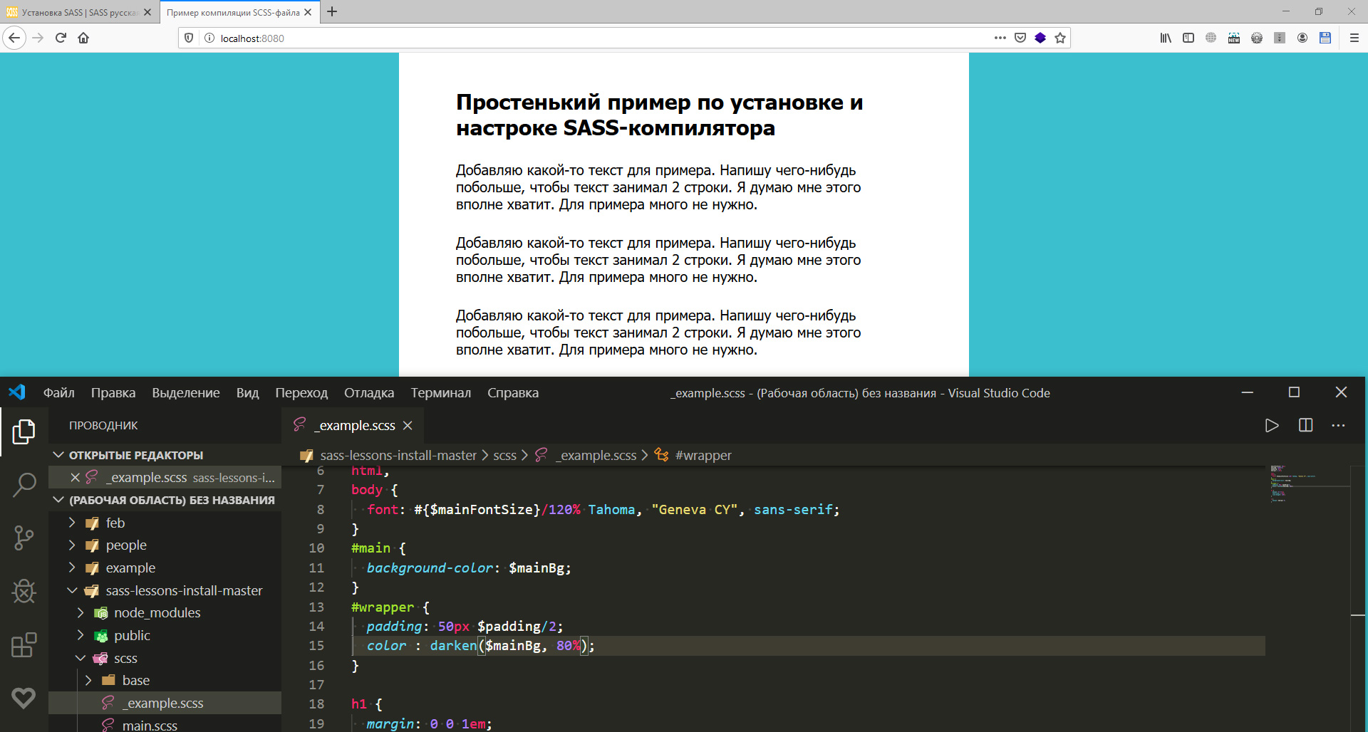Click the localhost:8080 address bar

570,38
